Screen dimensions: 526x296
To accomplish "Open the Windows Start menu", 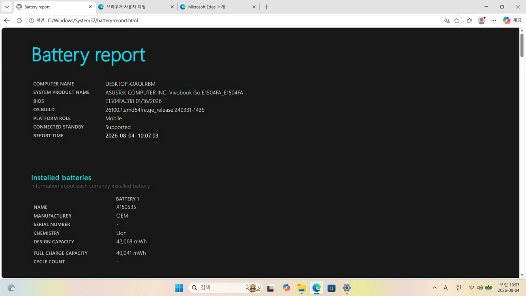I will (x=179, y=288).
